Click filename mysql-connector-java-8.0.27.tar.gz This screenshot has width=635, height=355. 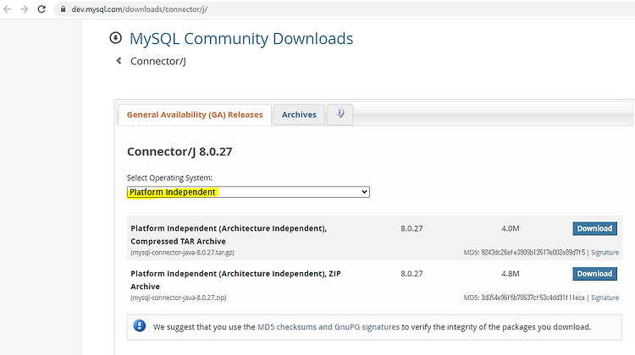pyautogui.click(x=182, y=252)
